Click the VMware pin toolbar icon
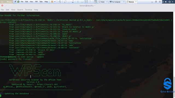The height and width of the screenshot is (98, 175). (15, 2)
